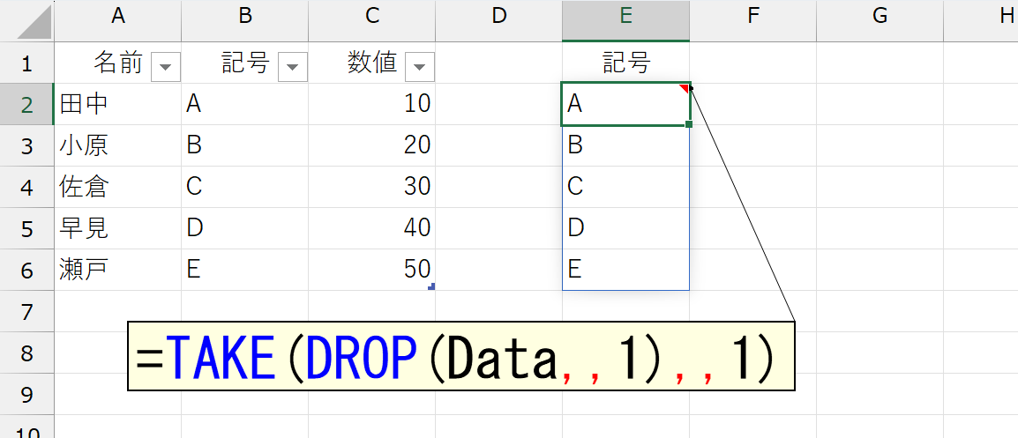The width and height of the screenshot is (1018, 438).
Task: Click the TAKE DROP formula comment box
Action: (461, 355)
